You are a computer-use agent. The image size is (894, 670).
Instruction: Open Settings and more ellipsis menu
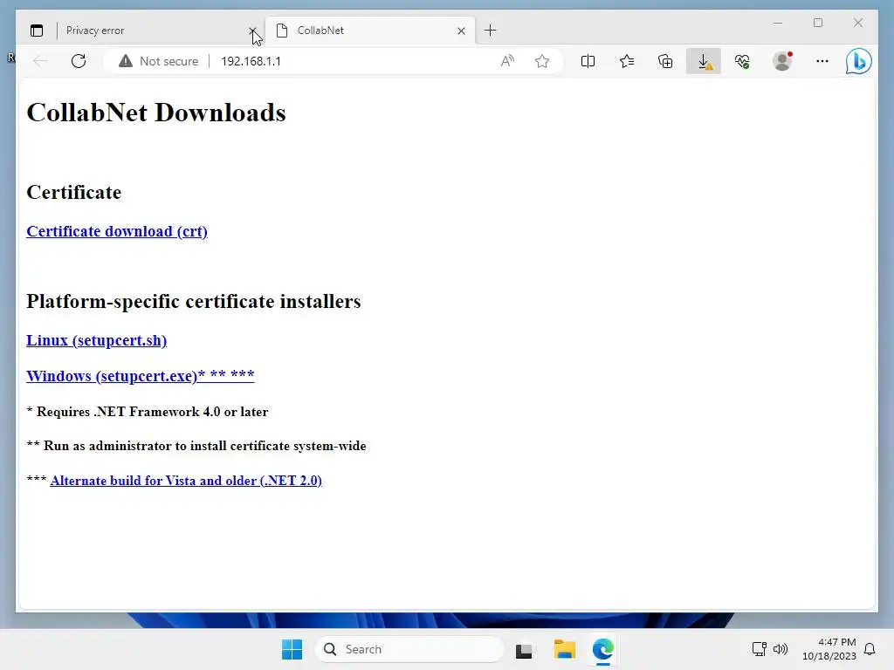point(822,61)
